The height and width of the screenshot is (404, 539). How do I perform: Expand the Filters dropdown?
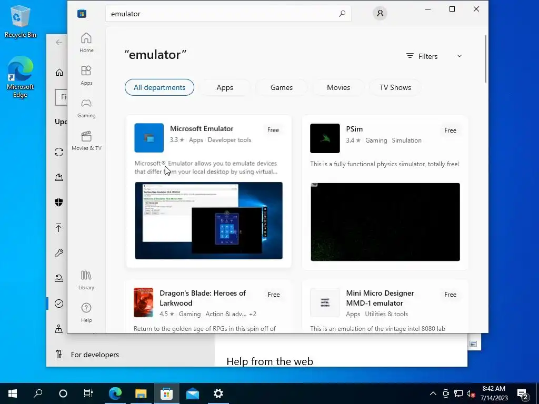pyautogui.click(x=434, y=56)
